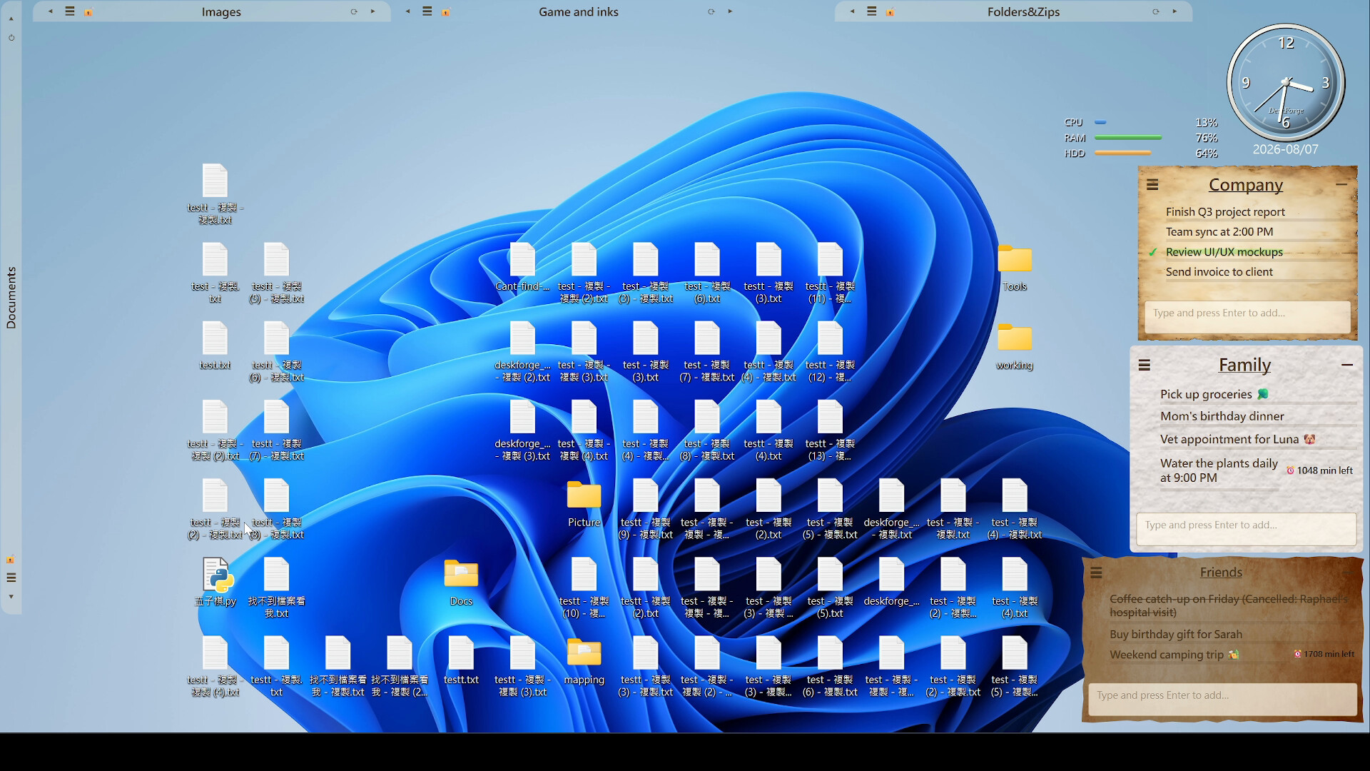Screen dimensions: 1370x771
Task: Select the 五子棋.py Python file
Action: 215,583
